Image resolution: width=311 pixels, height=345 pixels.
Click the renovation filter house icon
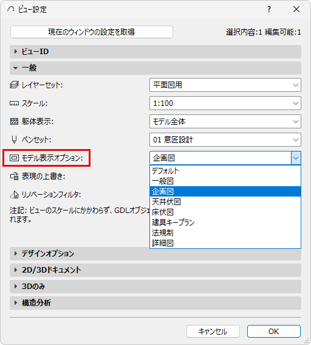pos(14,195)
